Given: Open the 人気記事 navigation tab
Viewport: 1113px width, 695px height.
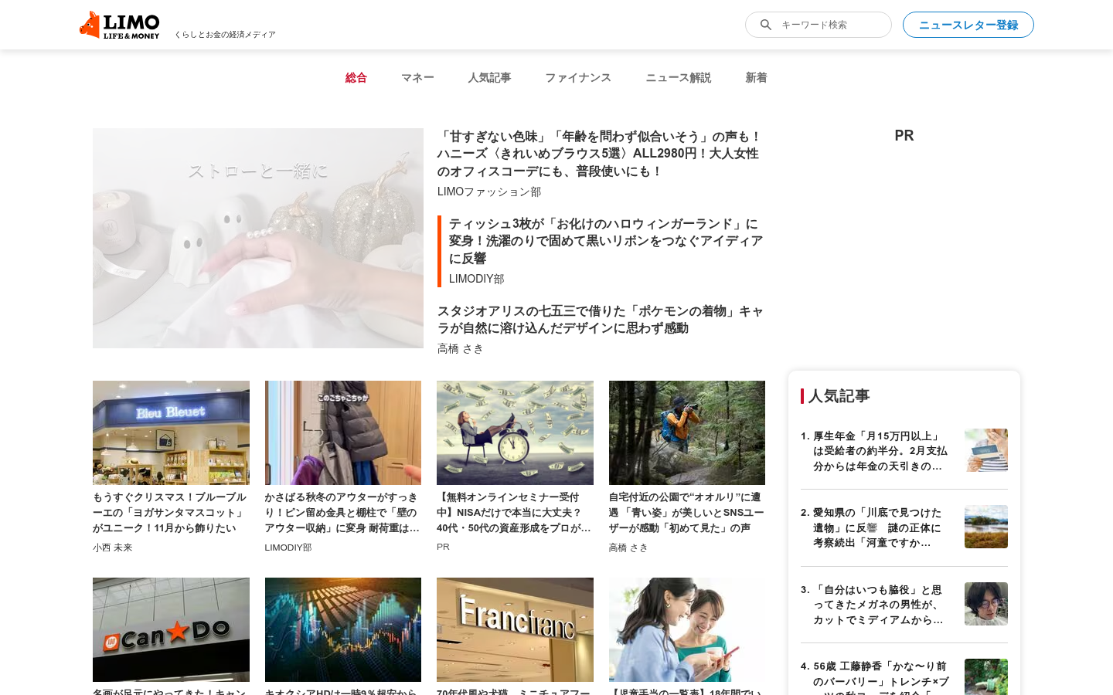Looking at the screenshot, I should click(x=489, y=77).
